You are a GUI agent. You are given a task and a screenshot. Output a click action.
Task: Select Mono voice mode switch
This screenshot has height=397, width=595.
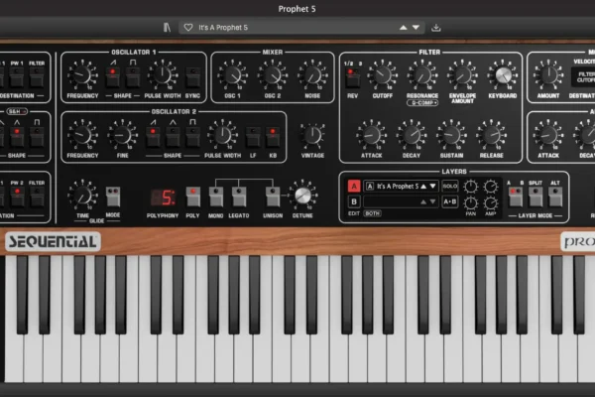216,197
